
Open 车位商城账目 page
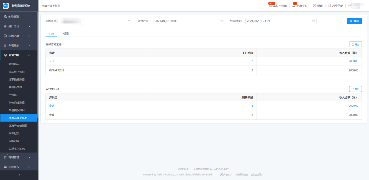17,102
